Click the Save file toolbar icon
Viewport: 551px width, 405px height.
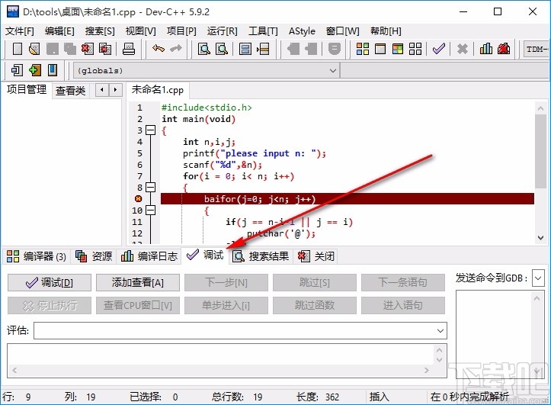click(53, 49)
